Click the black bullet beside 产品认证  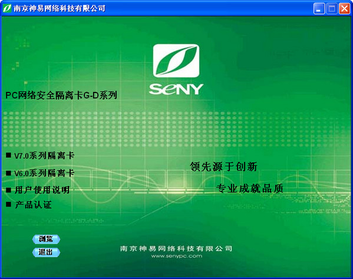coord(9,204)
